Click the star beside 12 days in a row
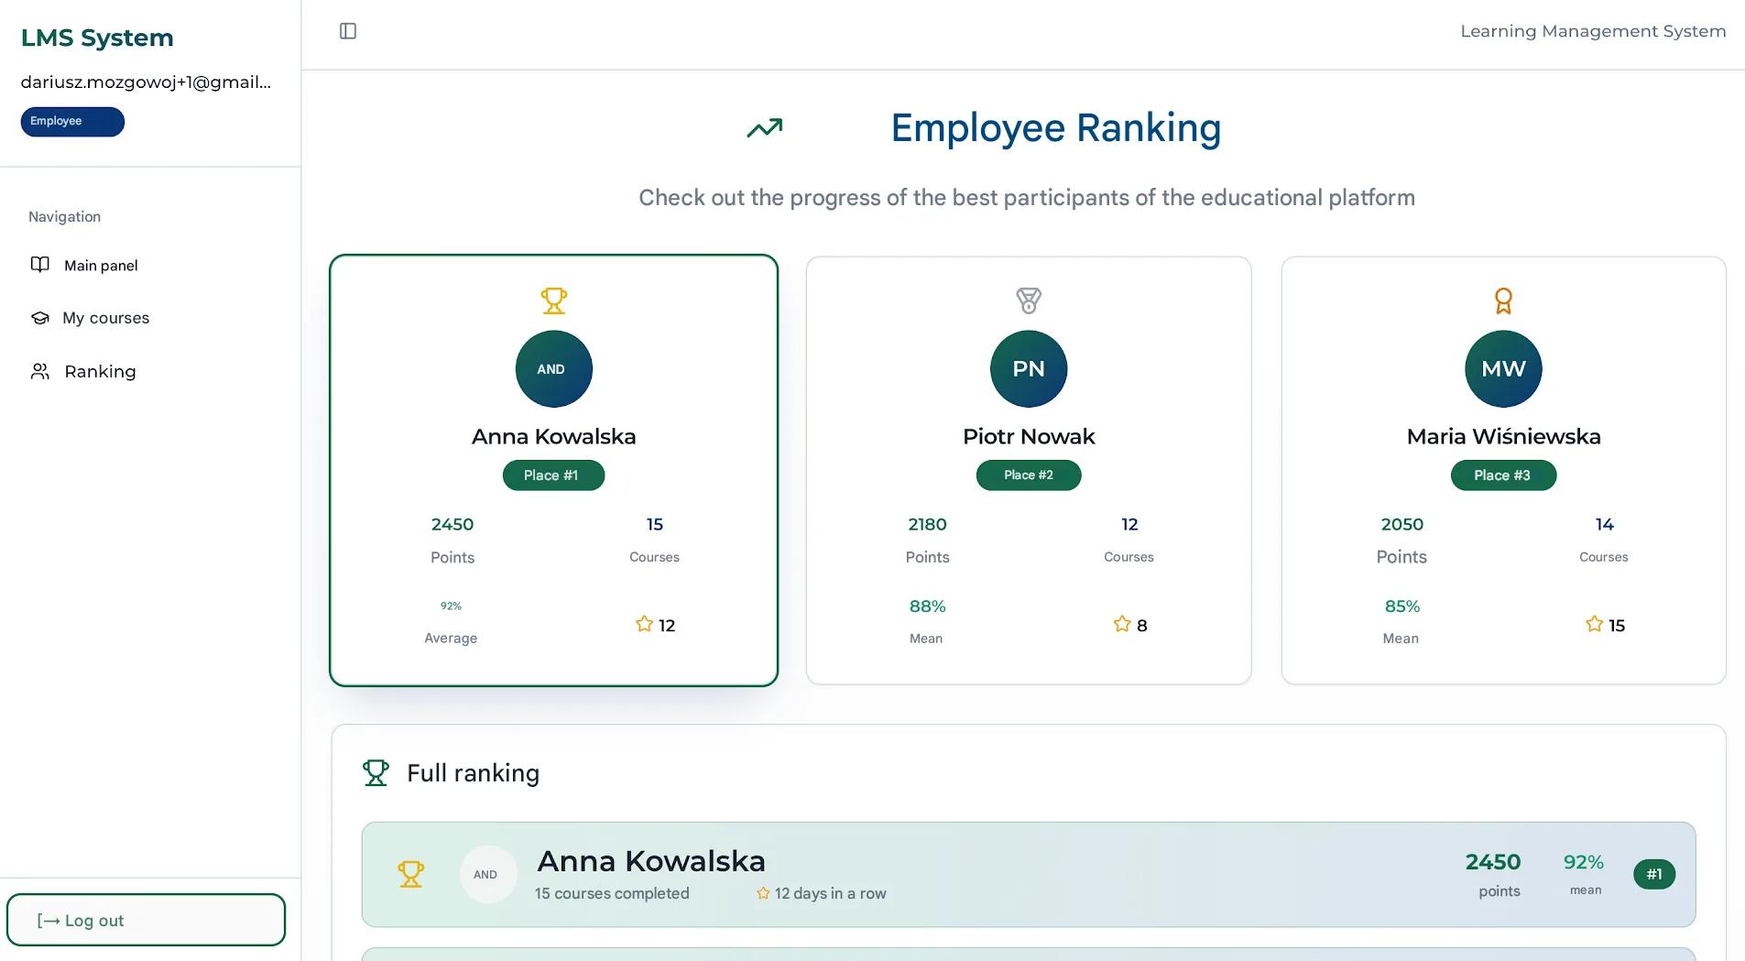 point(764,893)
